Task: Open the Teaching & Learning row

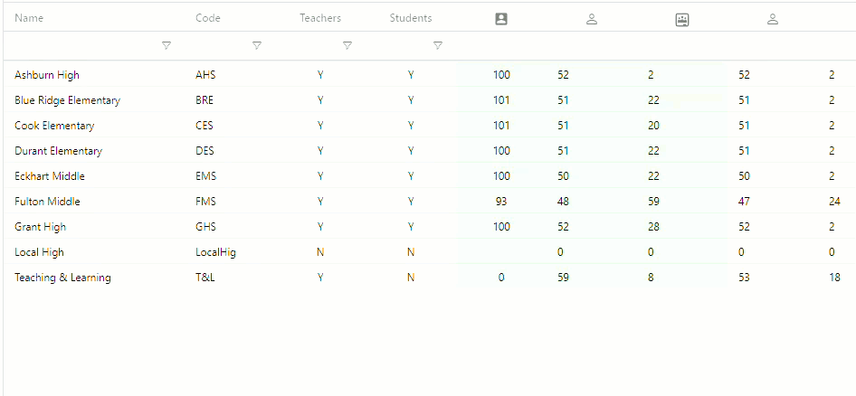Action: 62,277
